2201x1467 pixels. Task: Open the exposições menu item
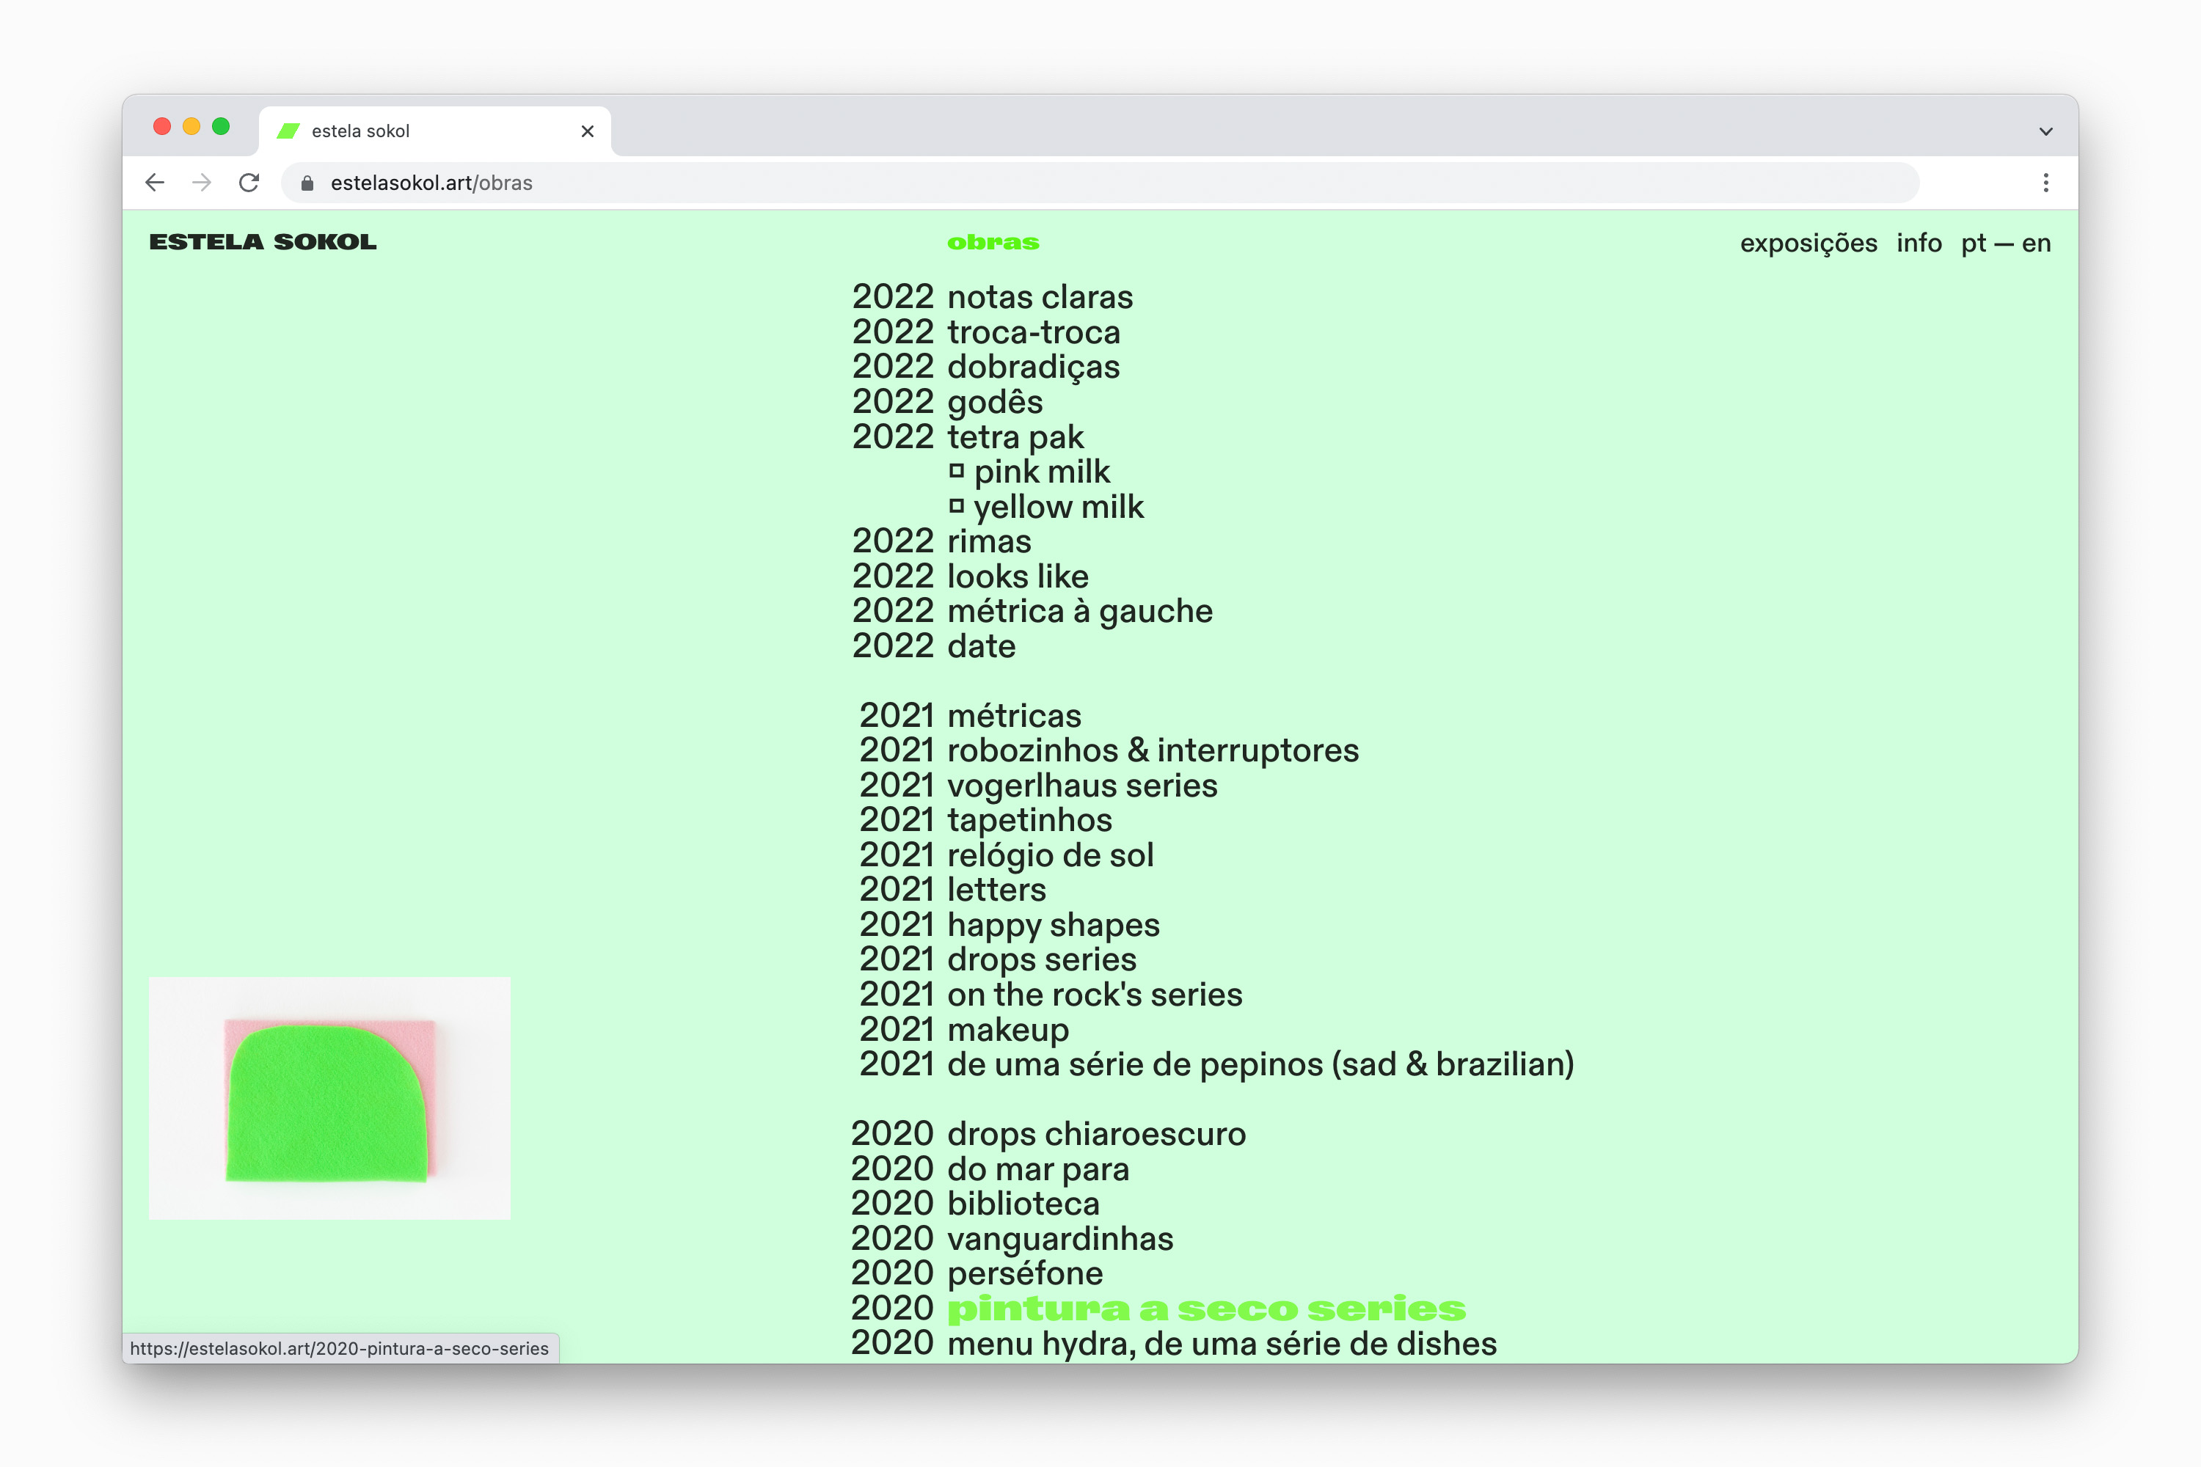1808,244
